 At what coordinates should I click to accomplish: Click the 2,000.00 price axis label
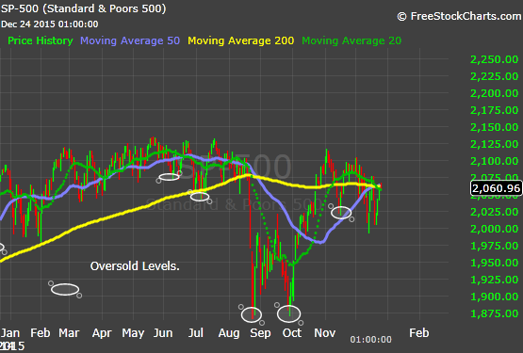coord(495,229)
